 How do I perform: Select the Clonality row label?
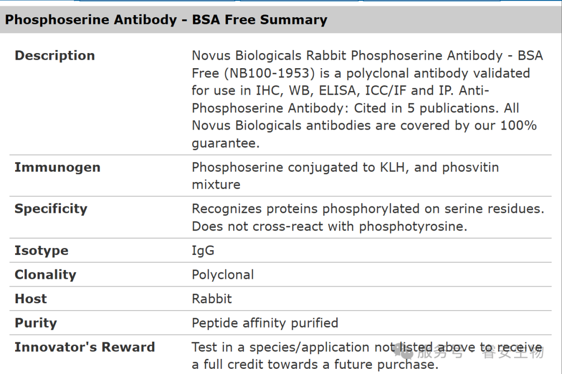[45, 275]
